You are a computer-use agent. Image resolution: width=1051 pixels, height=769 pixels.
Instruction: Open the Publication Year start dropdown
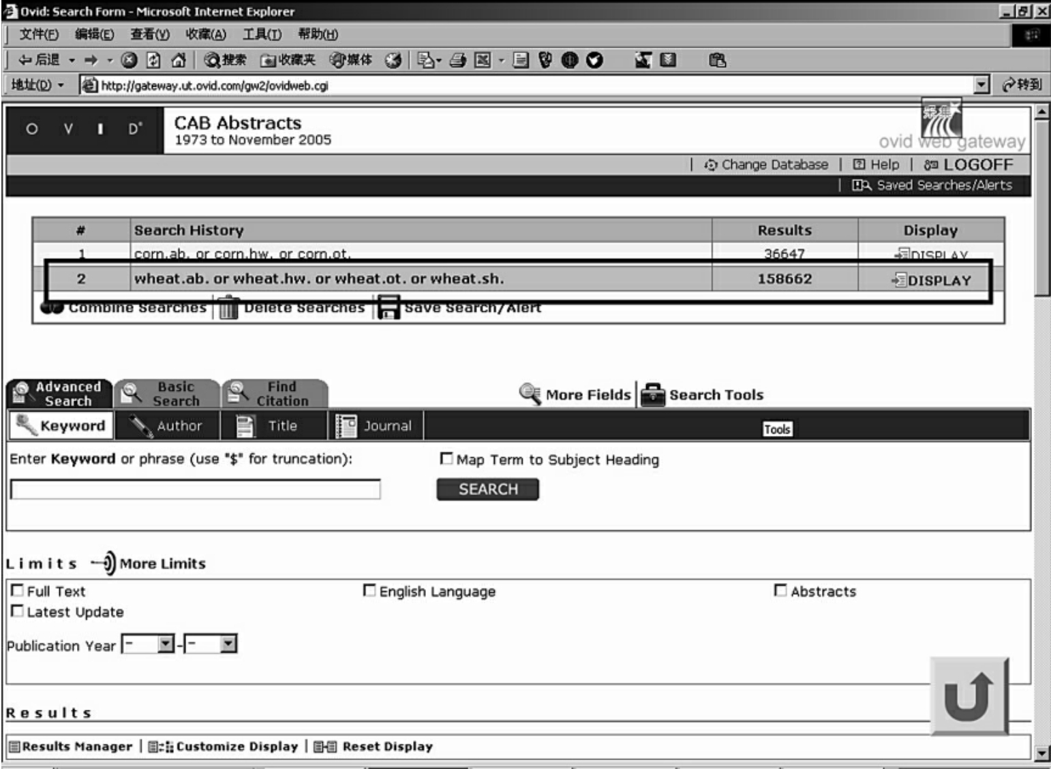pyautogui.click(x=166, y=644)
